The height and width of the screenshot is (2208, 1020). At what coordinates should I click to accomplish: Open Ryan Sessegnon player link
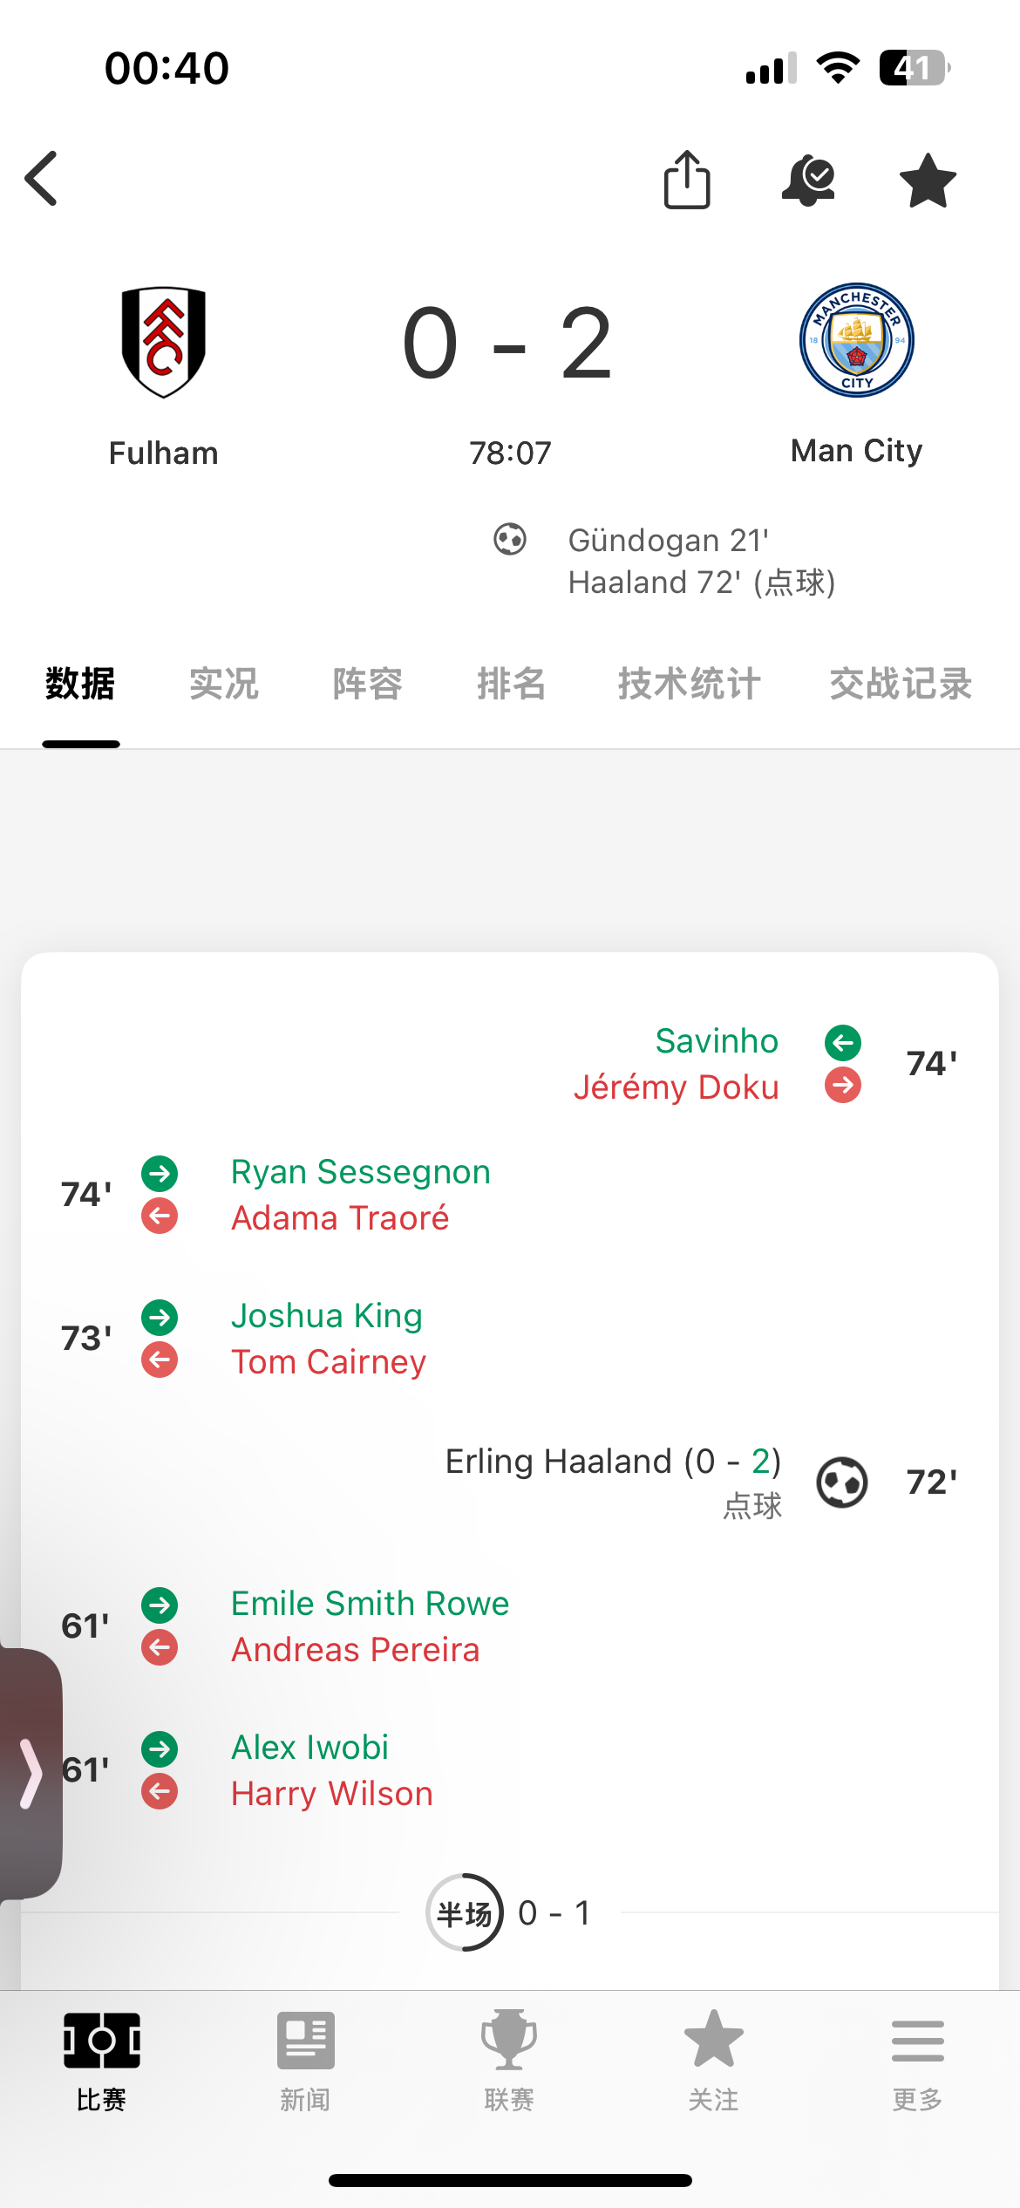[360, 1172]
